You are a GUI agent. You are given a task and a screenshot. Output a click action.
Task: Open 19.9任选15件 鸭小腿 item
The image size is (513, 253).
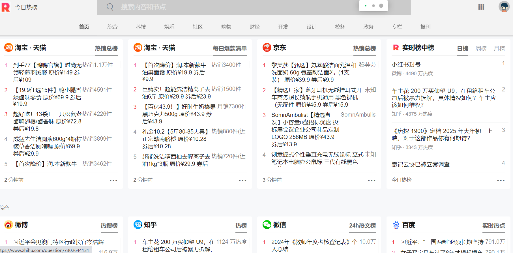(48, 97)
